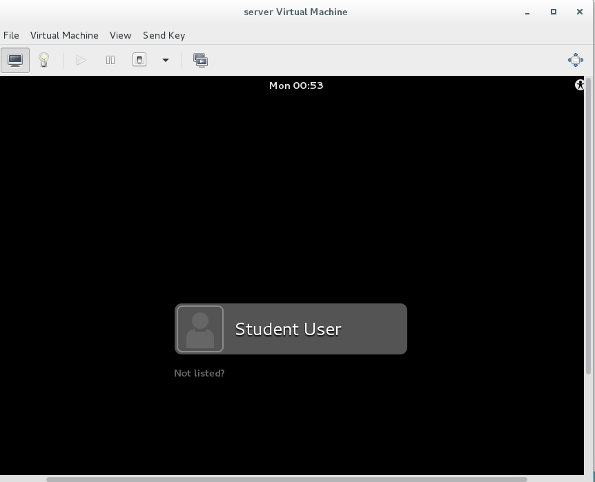This screenshot has width=595, height=482.
Task: Open the Virtual Machine menu
Action: click(64, 35)
